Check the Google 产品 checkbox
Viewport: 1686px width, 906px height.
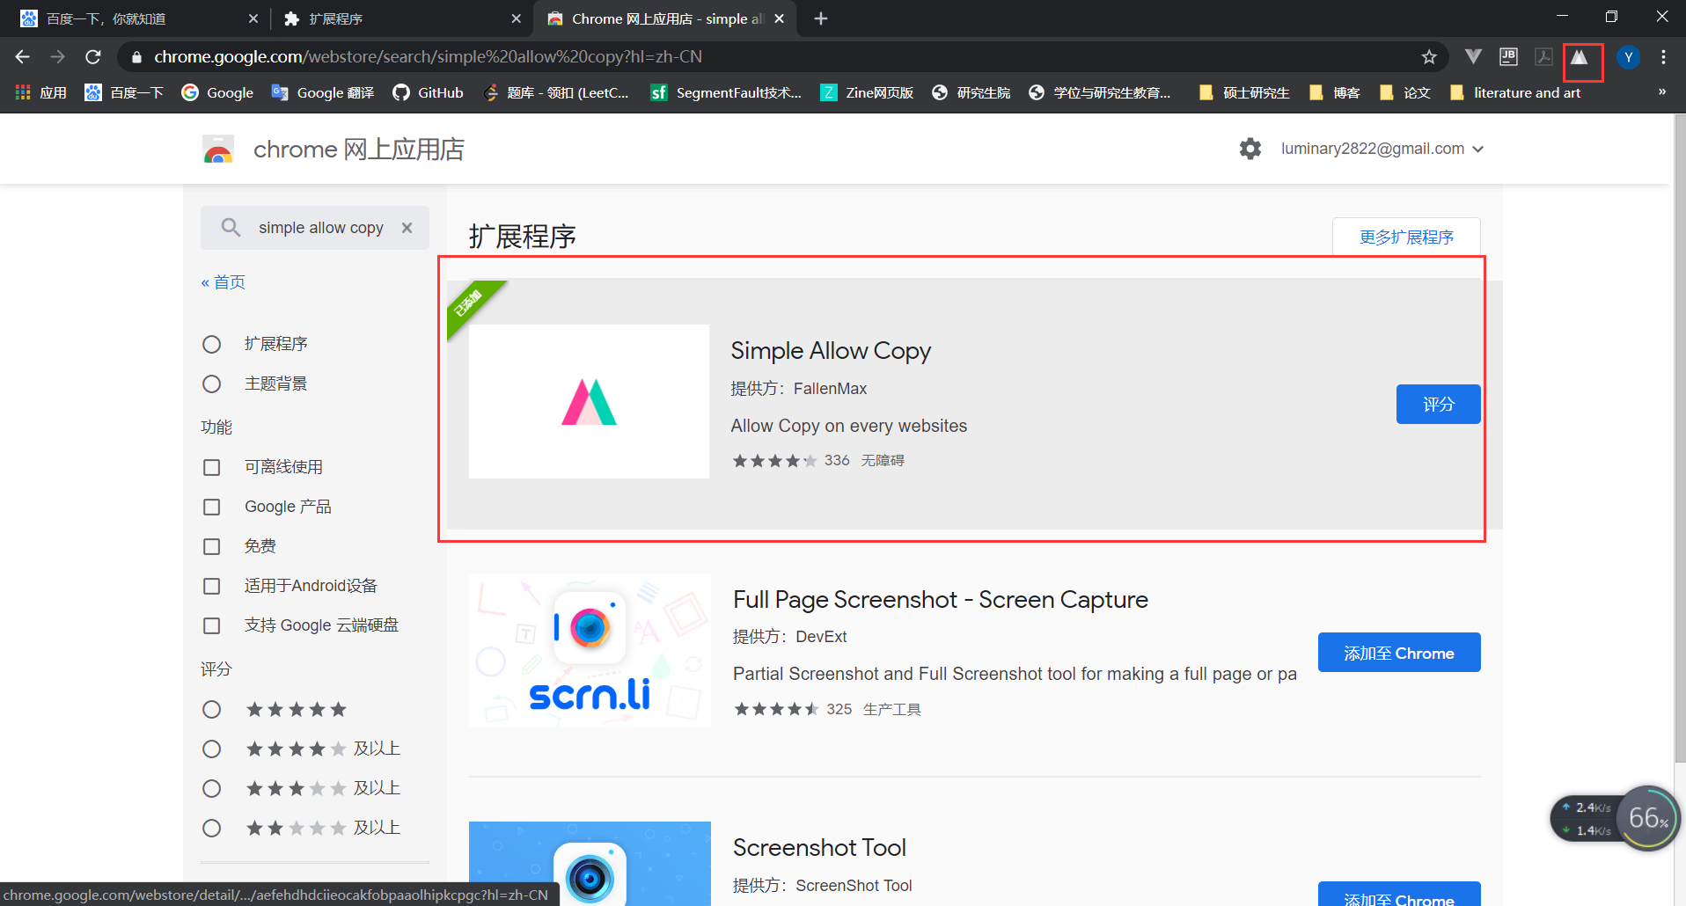[x=211, y=507]
